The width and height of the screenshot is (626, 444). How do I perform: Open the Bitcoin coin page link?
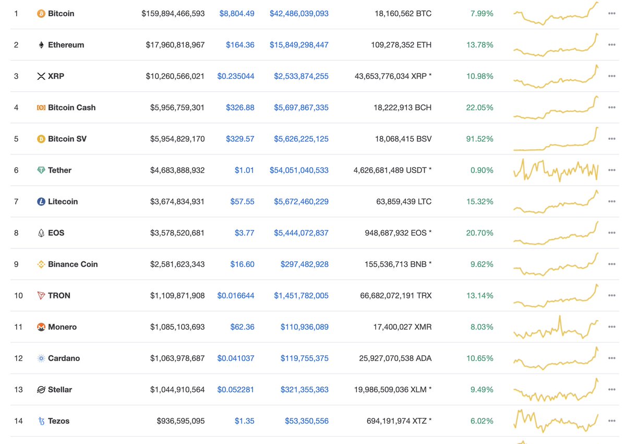click(x=61, y=14)
